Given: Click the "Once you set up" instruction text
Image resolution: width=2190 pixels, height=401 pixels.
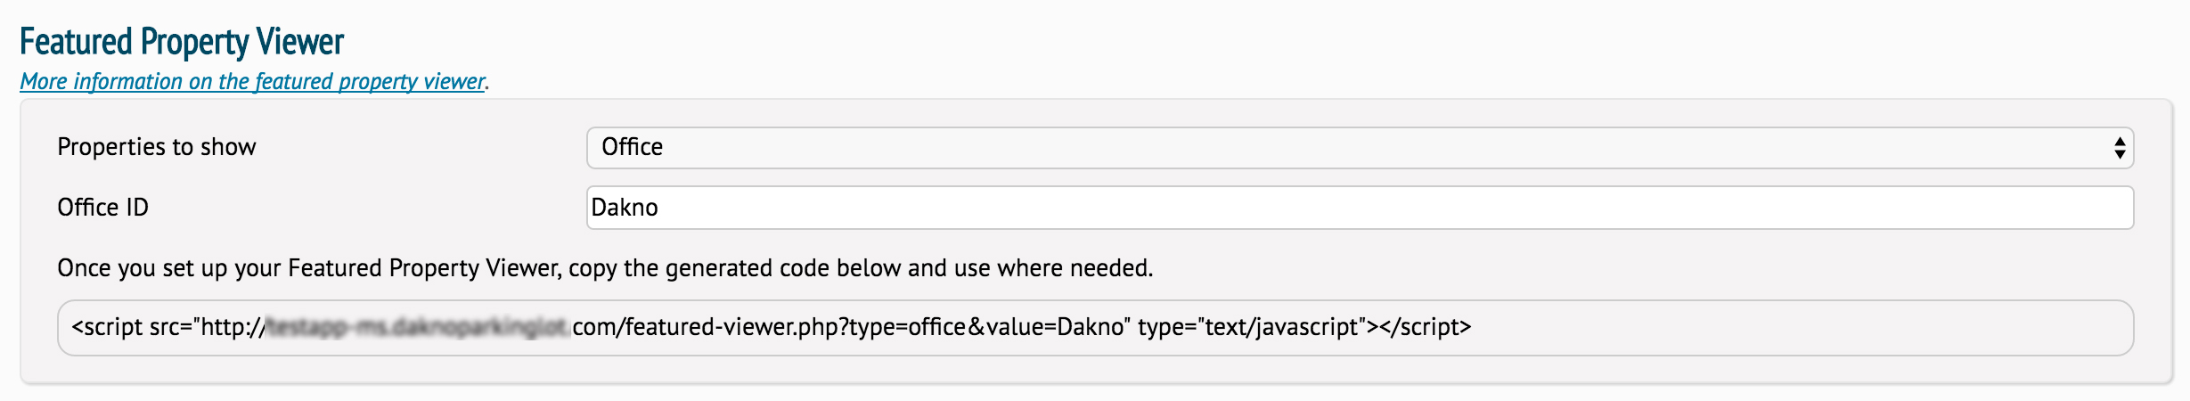Looking at the screenshot, I should click(605, 267).
